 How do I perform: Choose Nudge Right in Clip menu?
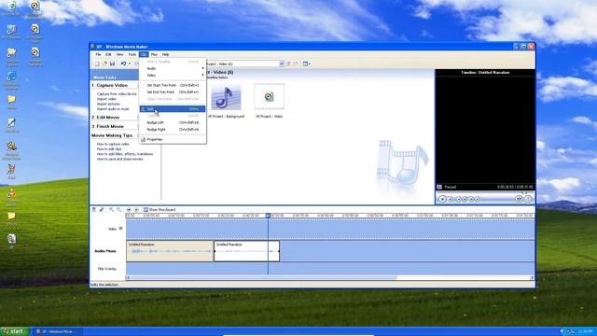[x=173, y=130]
